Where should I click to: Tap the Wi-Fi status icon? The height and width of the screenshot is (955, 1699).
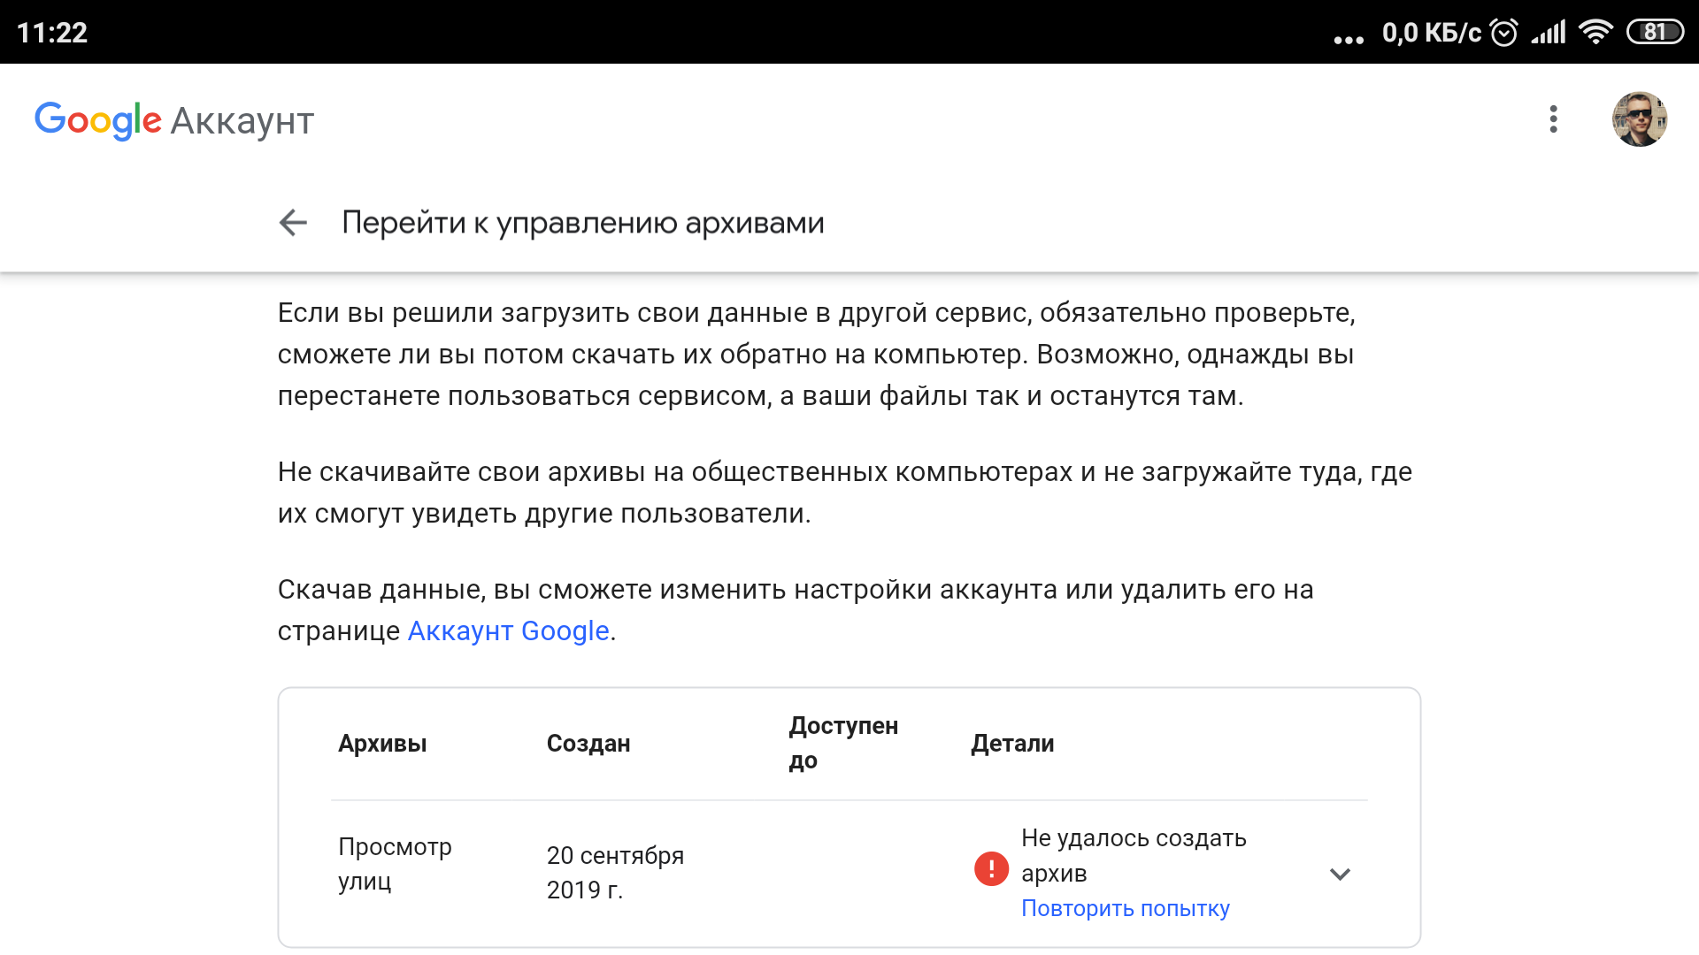[1596, 33]
